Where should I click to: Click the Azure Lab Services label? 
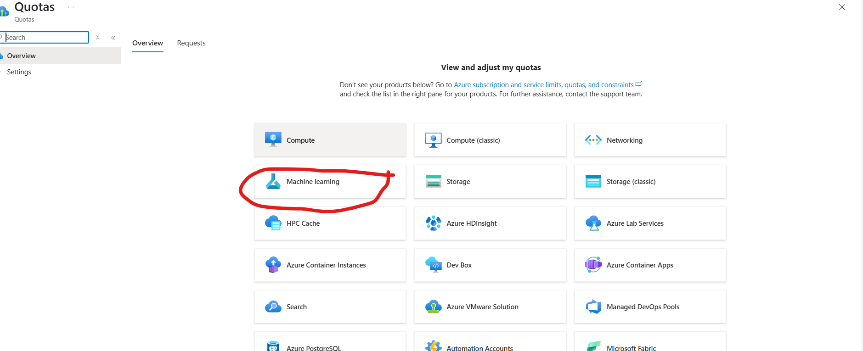click(x=635, y=223)
